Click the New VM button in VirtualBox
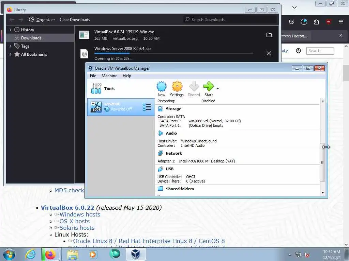This screenshot has height=261, width=349. point(161,89)
